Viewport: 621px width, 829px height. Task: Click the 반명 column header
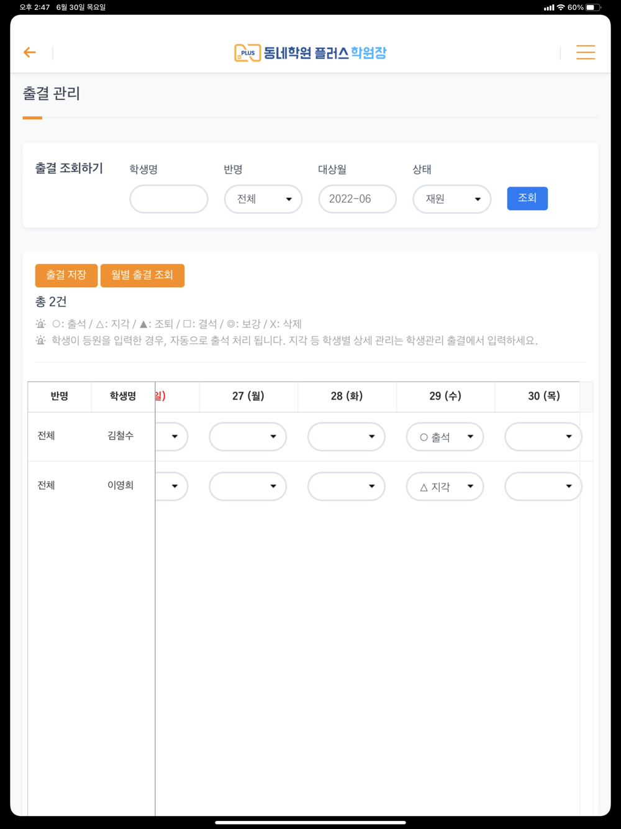60,396
